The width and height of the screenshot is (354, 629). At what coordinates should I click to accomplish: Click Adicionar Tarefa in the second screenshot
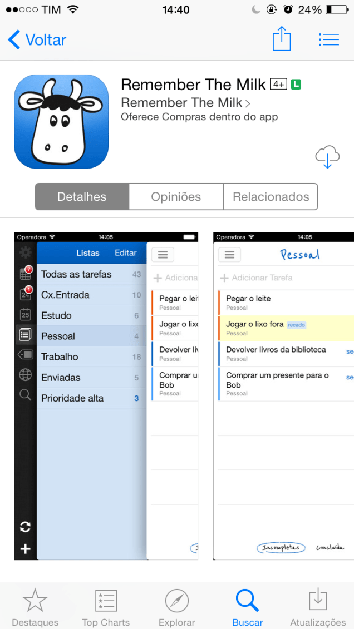click(257, 278)
